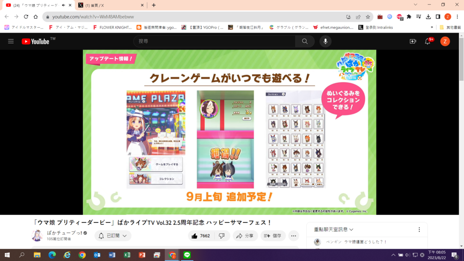Close the ウマ娘 YouTube tab
This screenshot has height=261, width=464.
[x=70, y=5]
